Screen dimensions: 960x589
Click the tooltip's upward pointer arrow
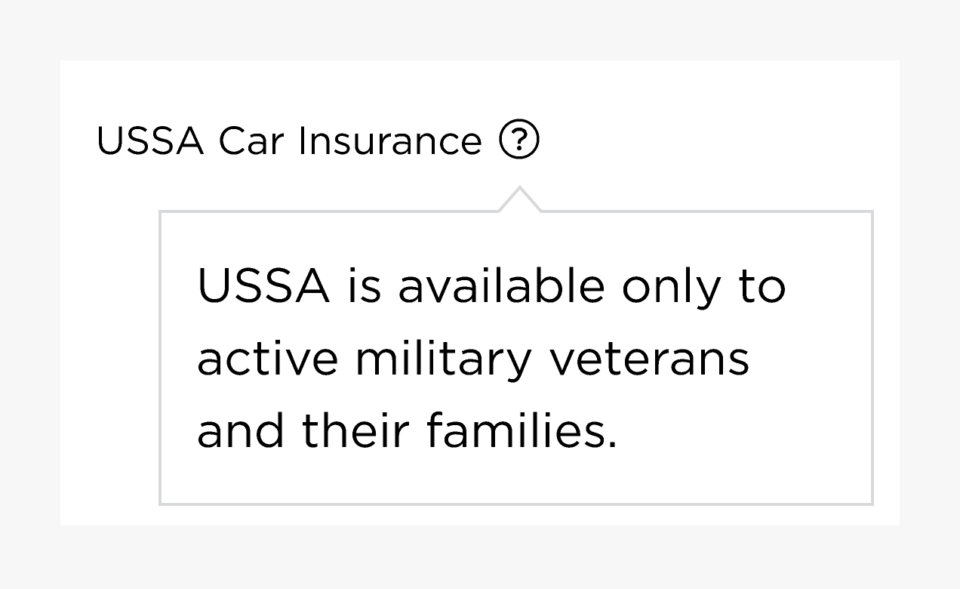tap(519, 201)
